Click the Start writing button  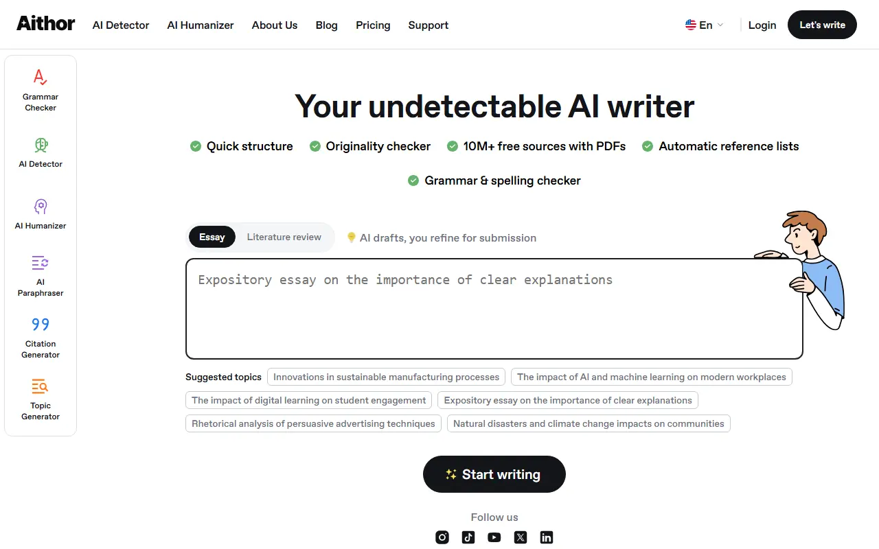coord(494,474)
